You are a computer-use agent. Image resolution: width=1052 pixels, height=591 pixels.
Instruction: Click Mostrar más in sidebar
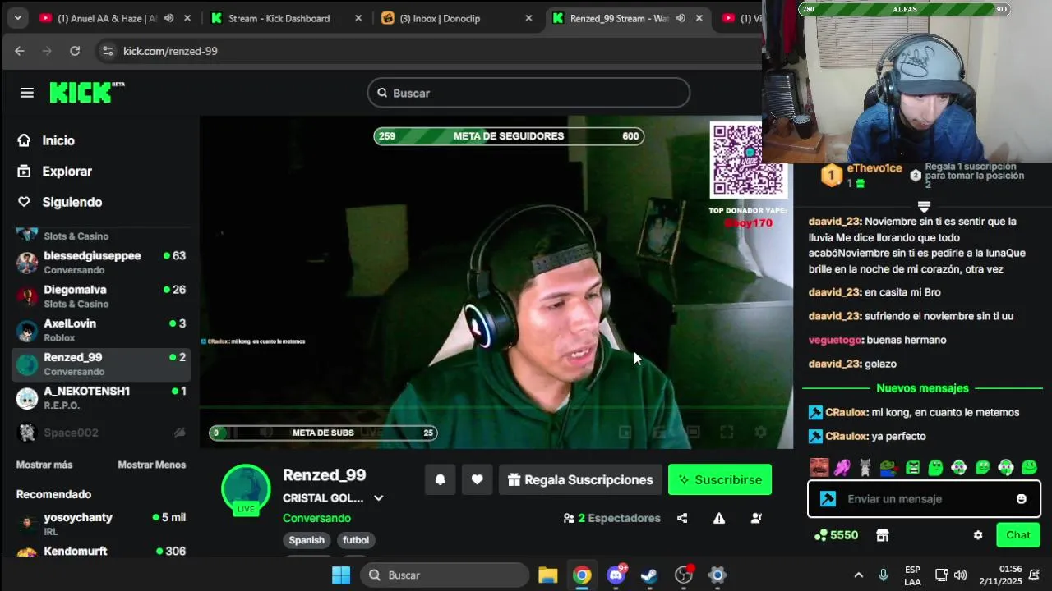pos(44,465)
